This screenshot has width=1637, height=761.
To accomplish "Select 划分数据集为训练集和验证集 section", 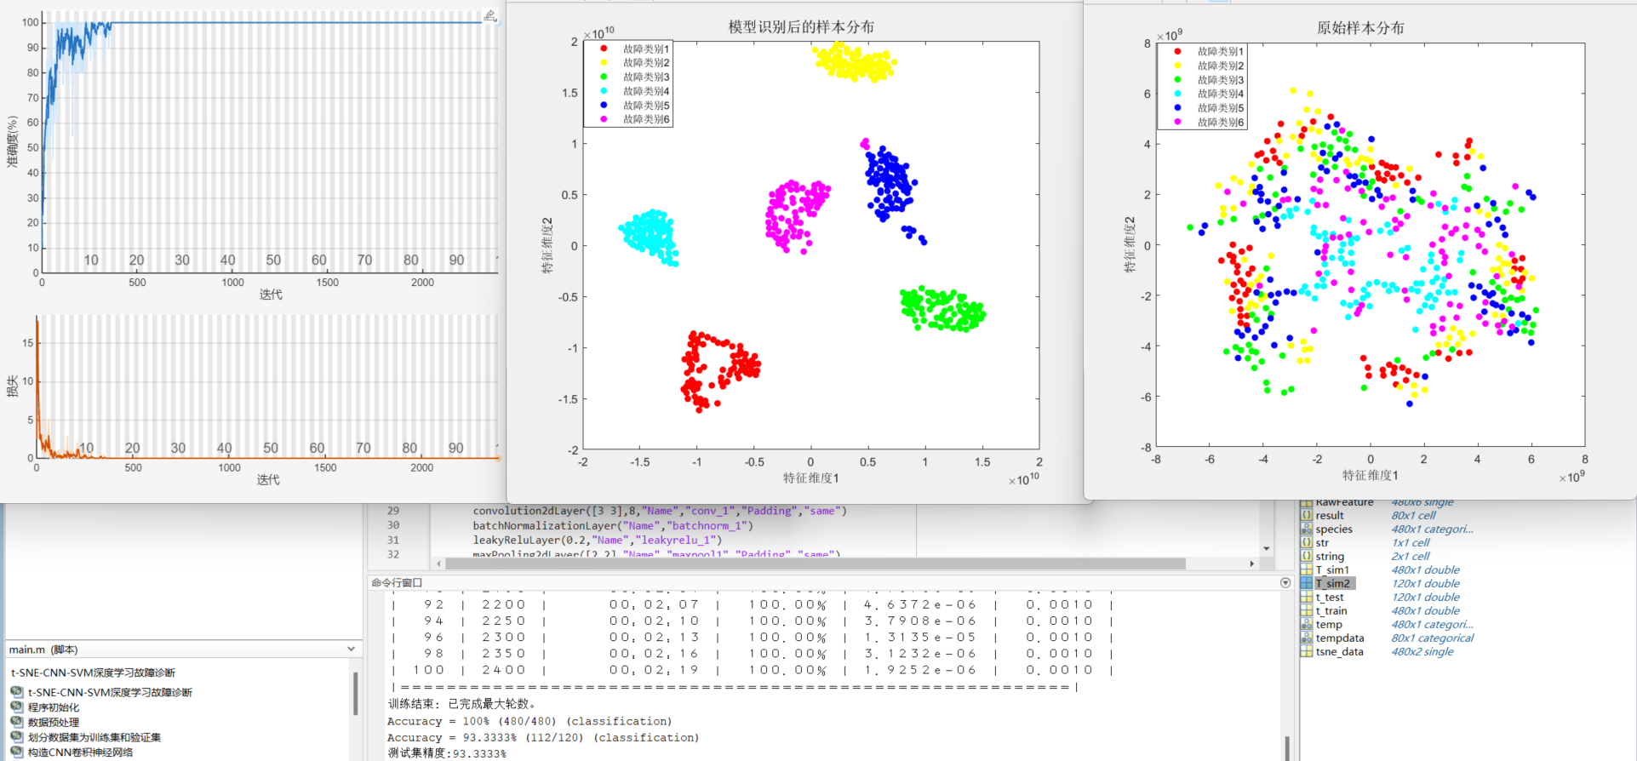I will [x=94, y=737].
